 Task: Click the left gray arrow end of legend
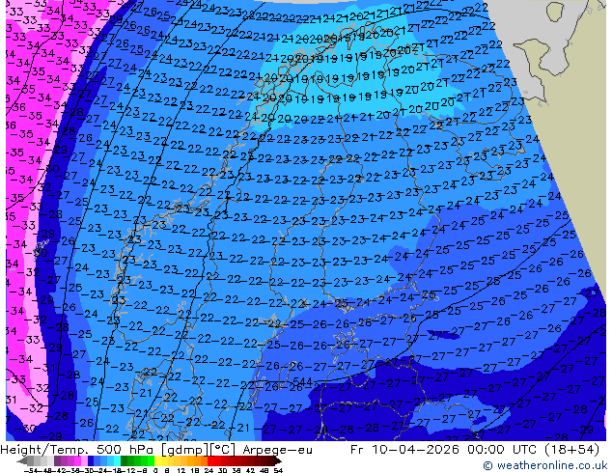pos(22,461)
